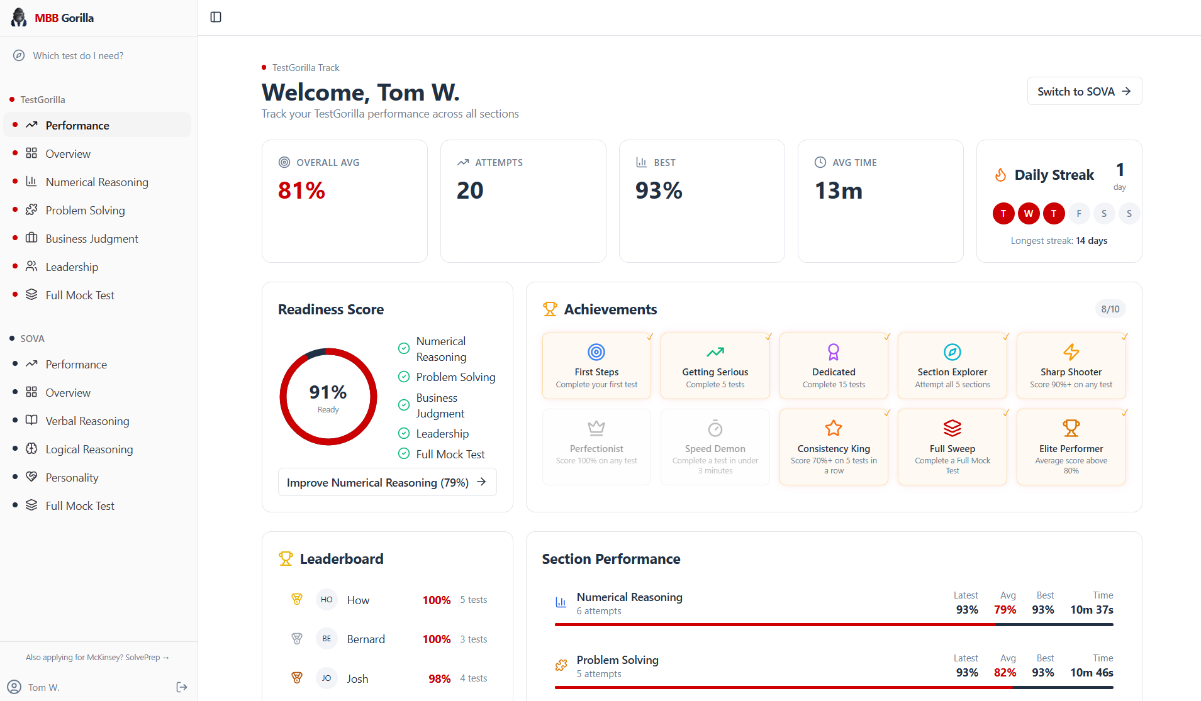
Task: Click the user avatar icon at the sidebar bottom
Action: tap(14, 687)
